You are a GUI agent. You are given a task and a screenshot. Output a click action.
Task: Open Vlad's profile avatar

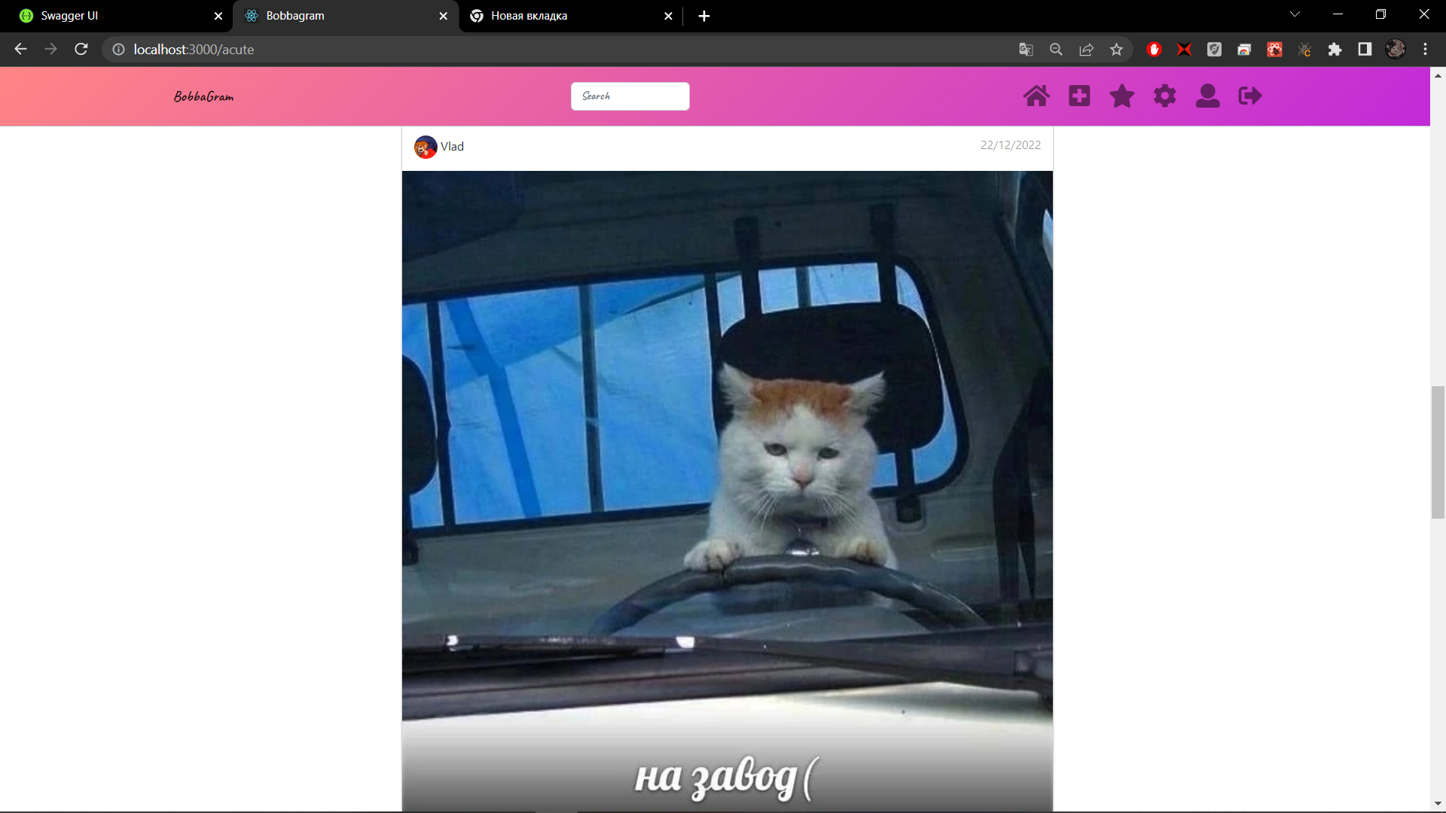[426, 147]
